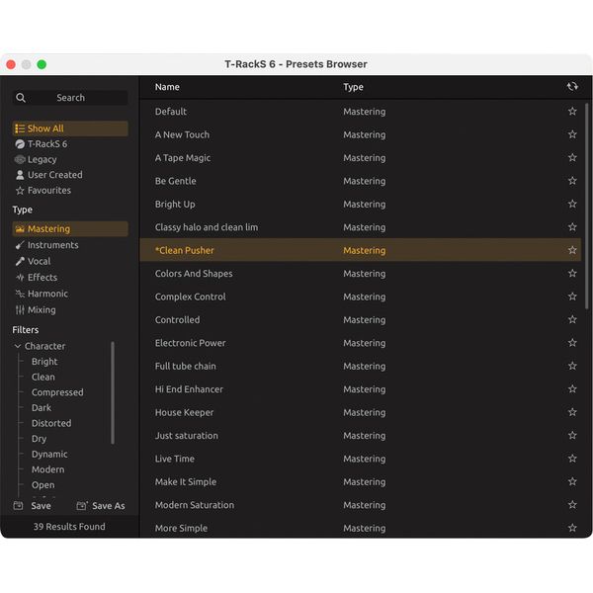Collapse the Character filter group
Viewport: 593px width, 593px height.
point(18,347)
